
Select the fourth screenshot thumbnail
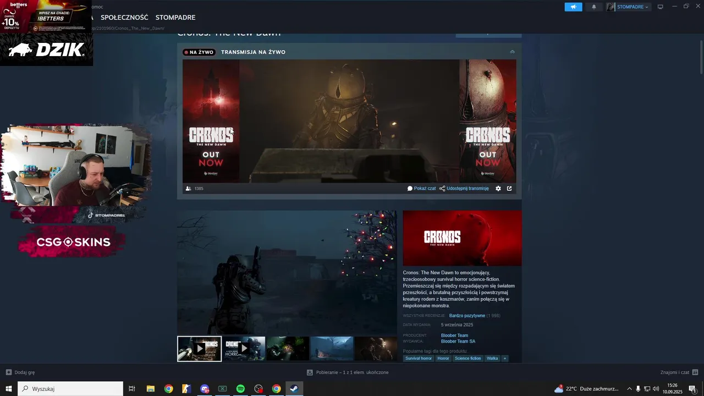(332, 349)
